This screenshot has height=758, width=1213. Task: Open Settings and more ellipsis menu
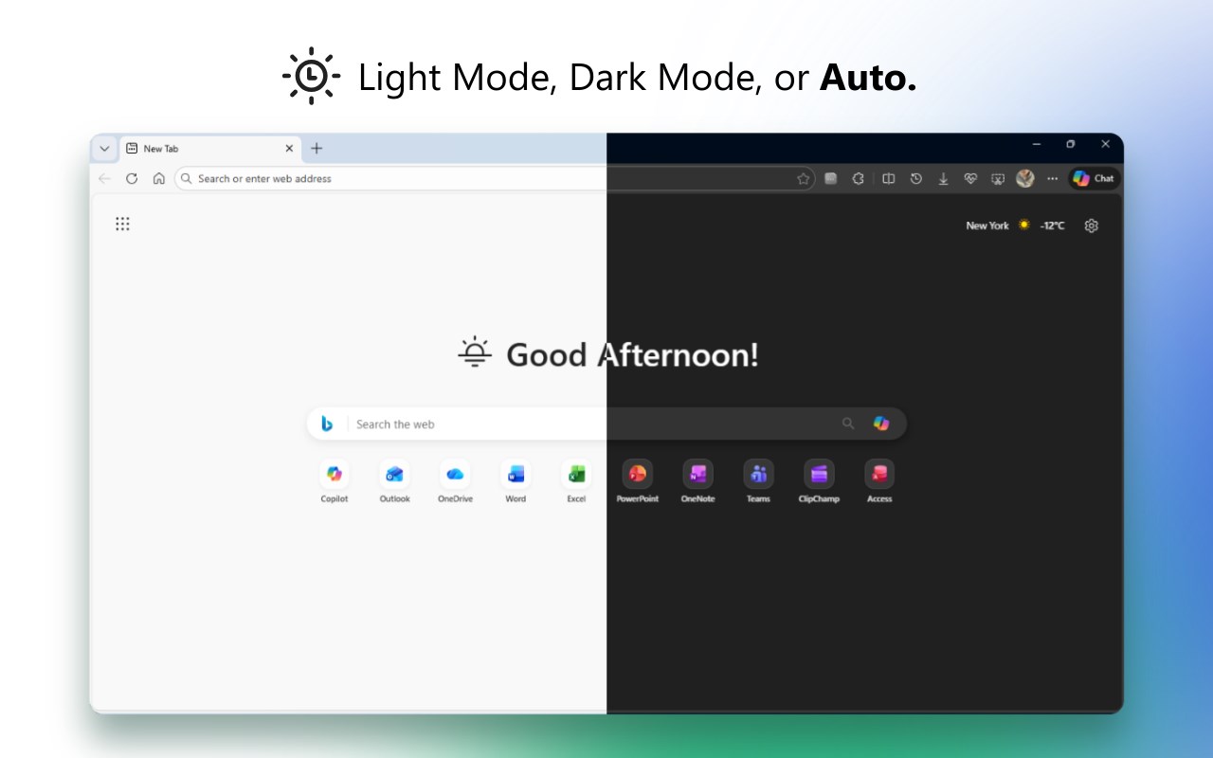(1052, 178)
